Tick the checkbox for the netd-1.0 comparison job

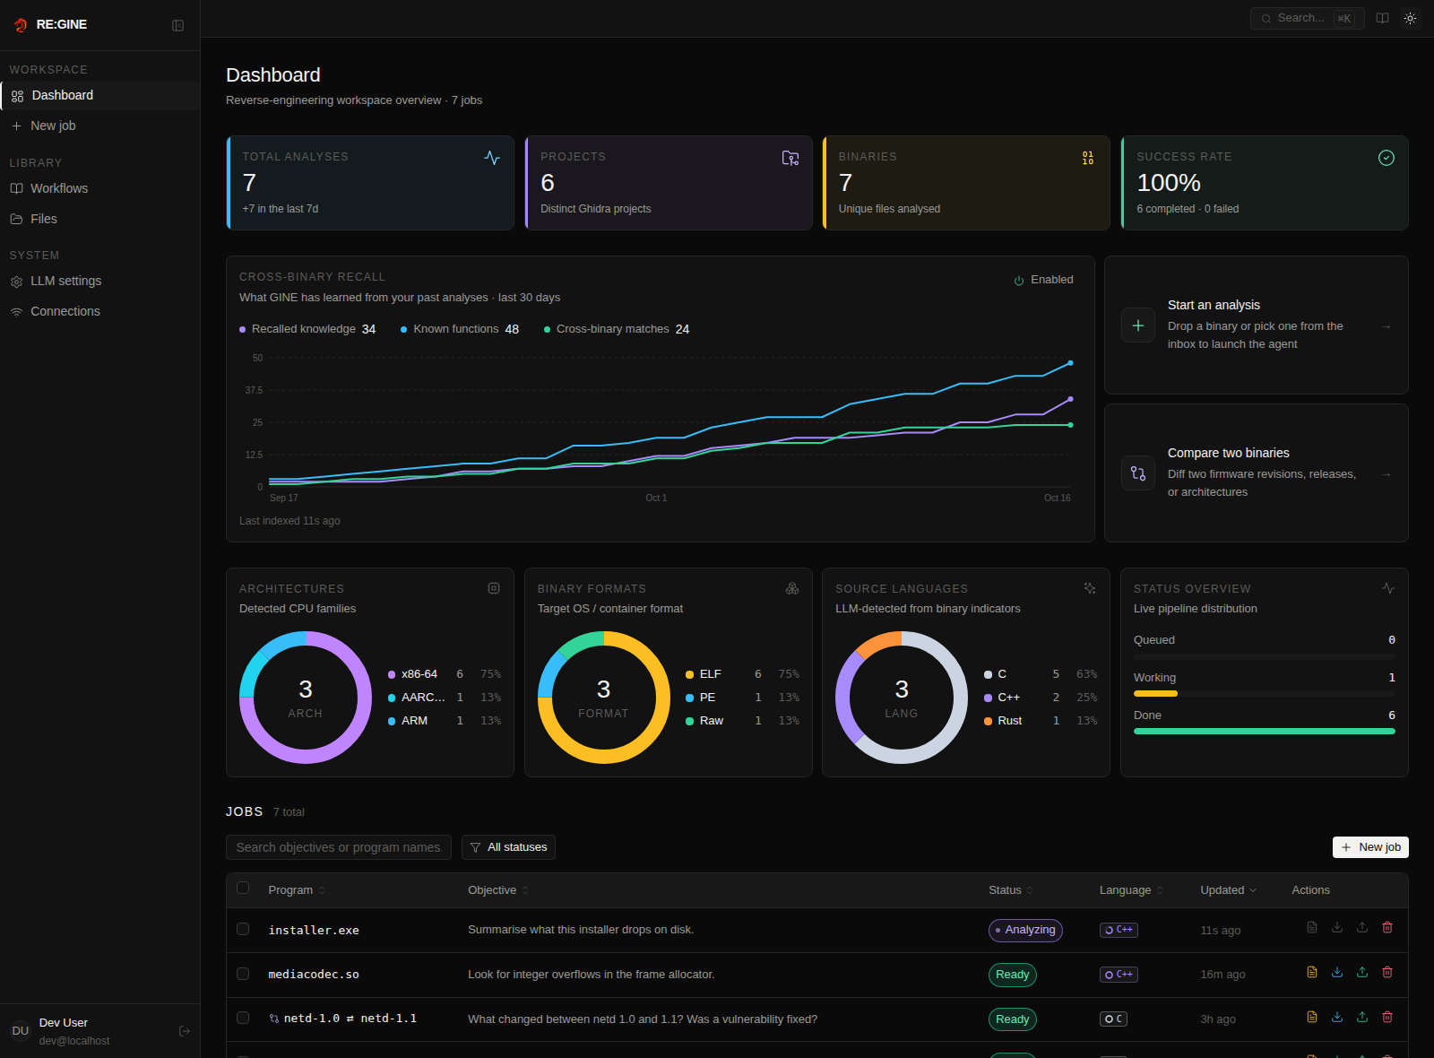click(x=243, y=1018)
